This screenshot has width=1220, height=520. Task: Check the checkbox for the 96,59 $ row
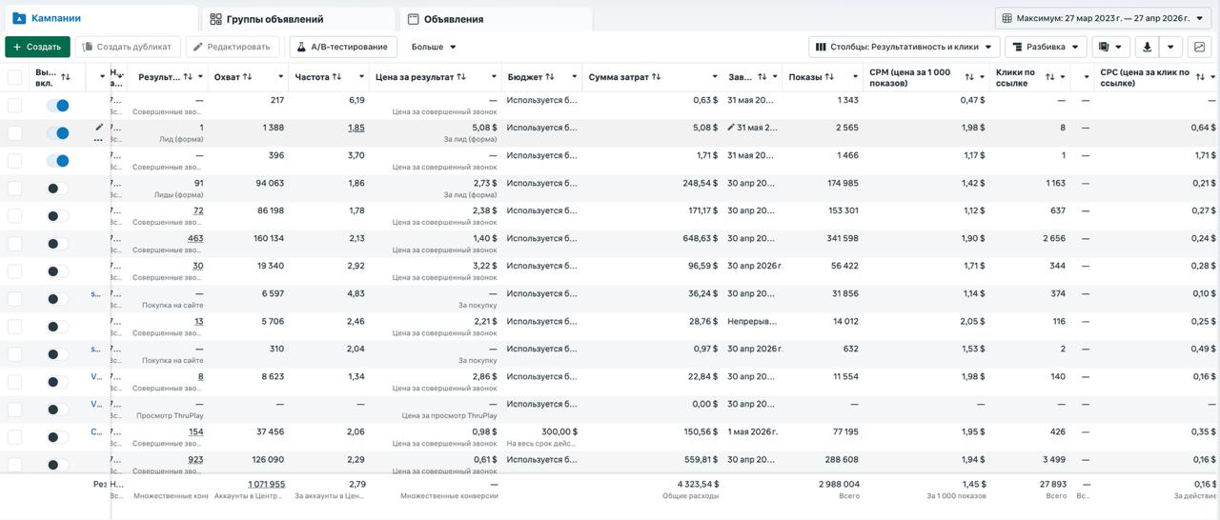coord(14,271)
